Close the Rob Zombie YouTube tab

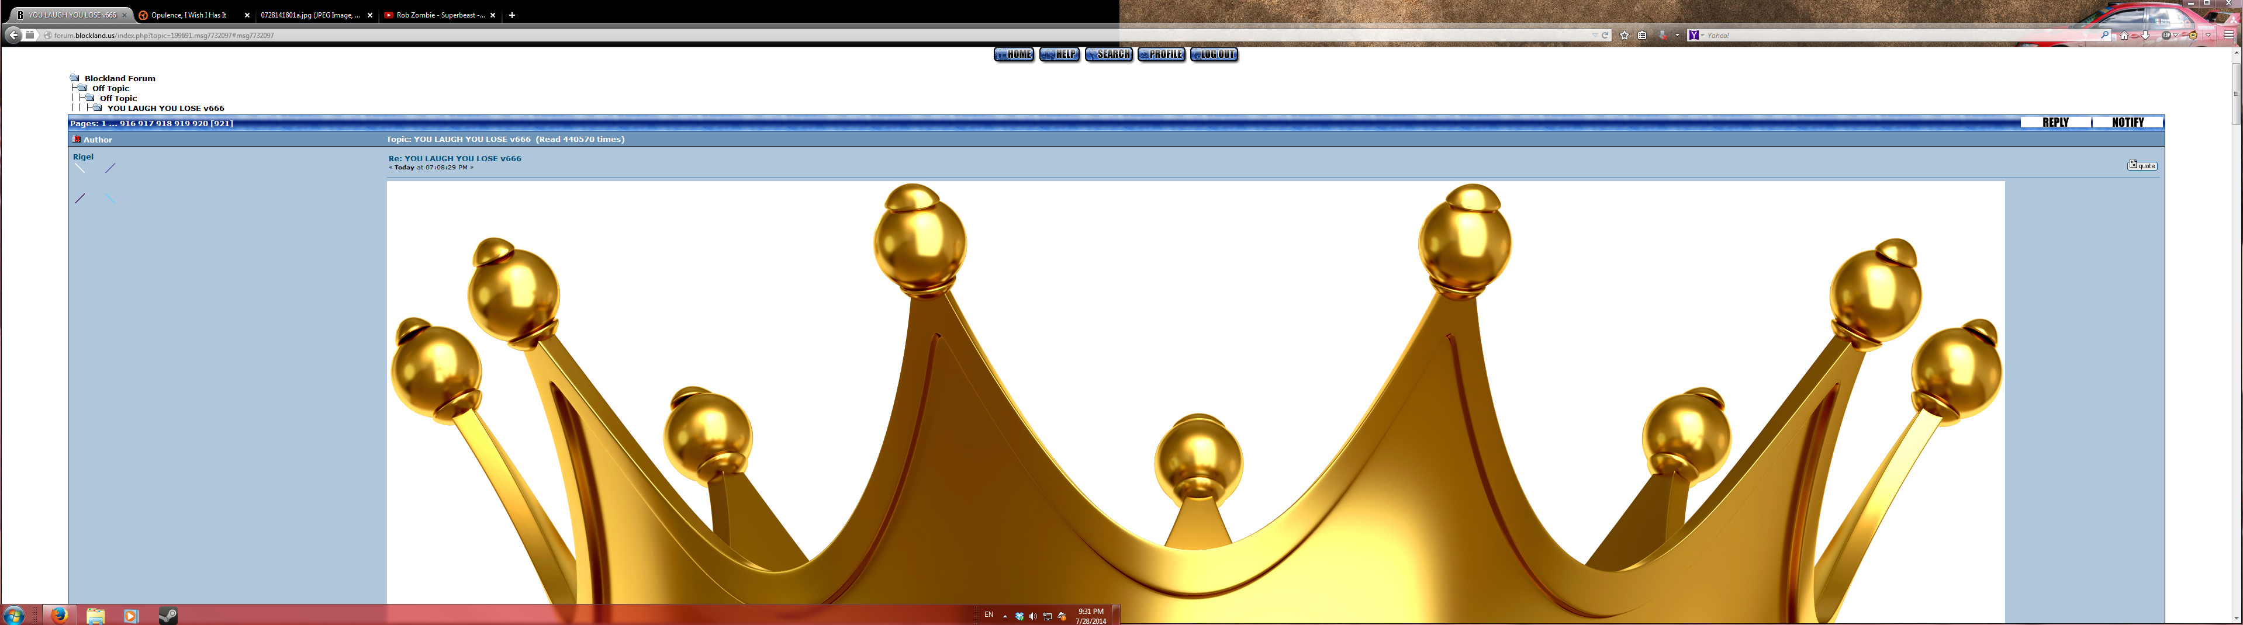tap(493, 15)
